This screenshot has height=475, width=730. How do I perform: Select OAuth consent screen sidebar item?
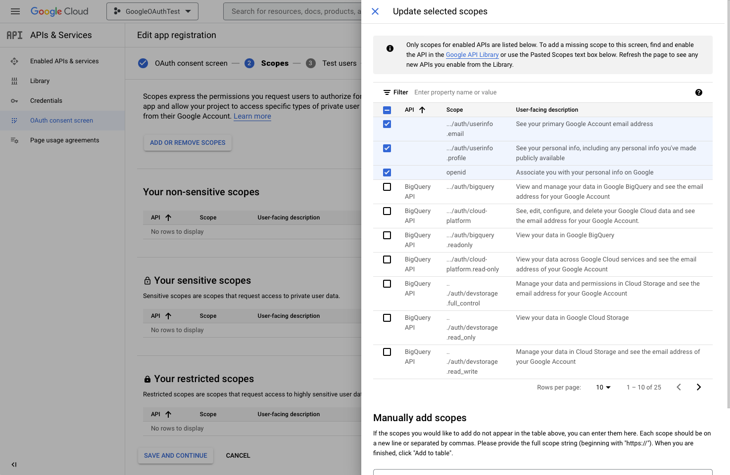click(x=62, y=121)
